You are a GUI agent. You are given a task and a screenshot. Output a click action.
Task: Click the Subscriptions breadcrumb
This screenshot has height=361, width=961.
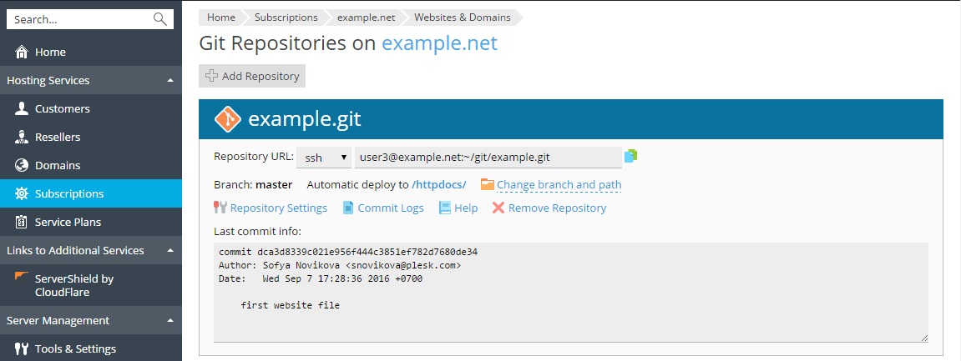(x=286, y=17)
